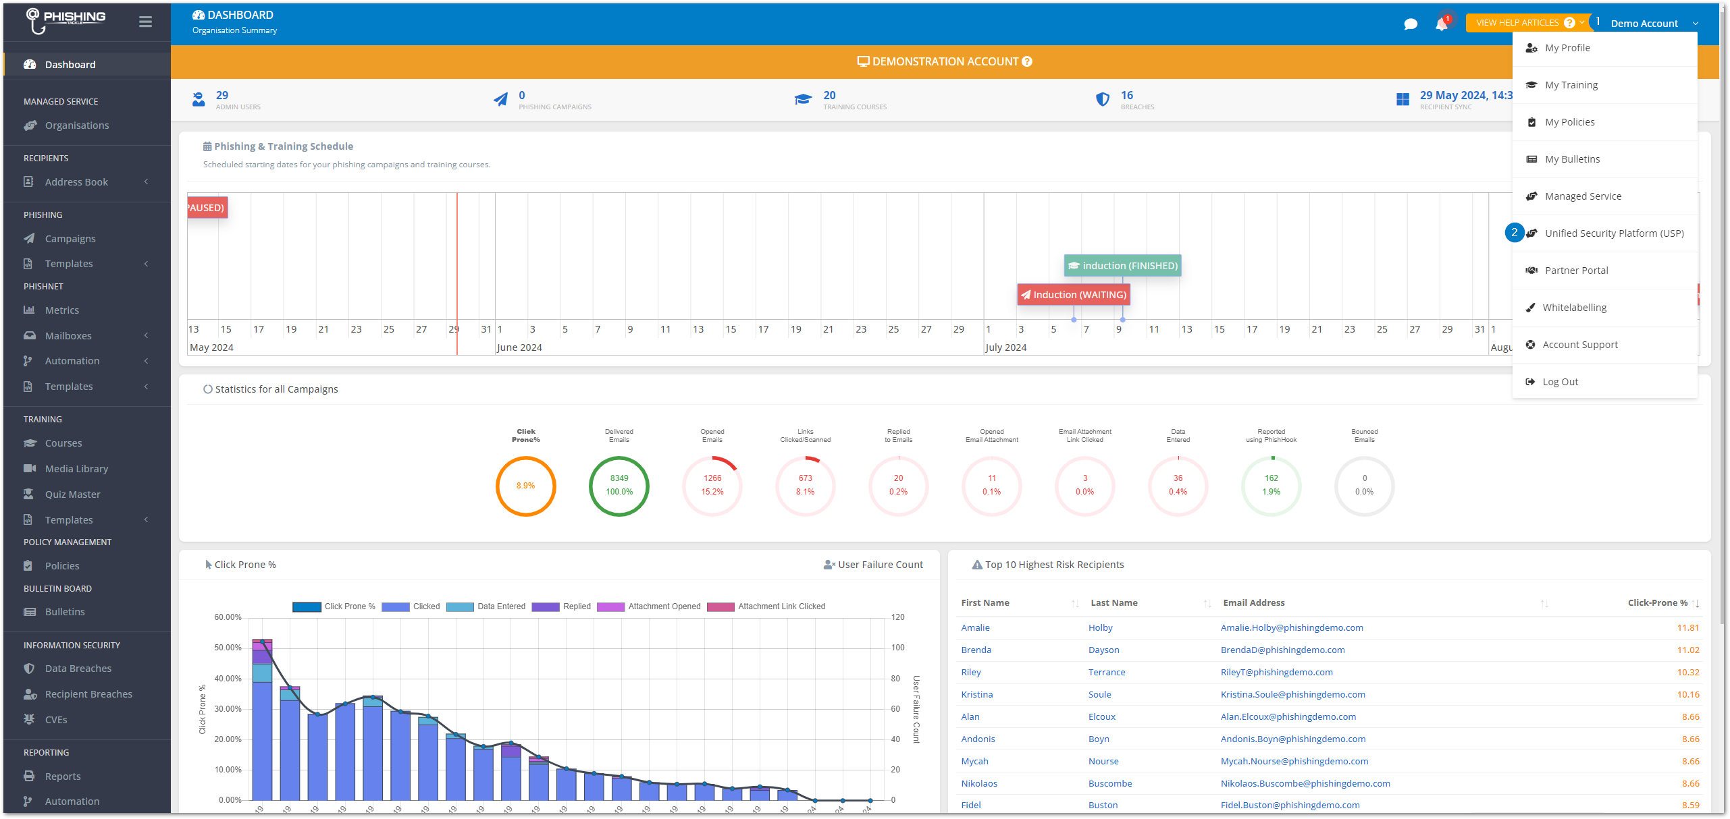The height and width of the screenshot is (819, 1730).
Task: Click the Replied legend color swatch
Action: coord(545,606)
